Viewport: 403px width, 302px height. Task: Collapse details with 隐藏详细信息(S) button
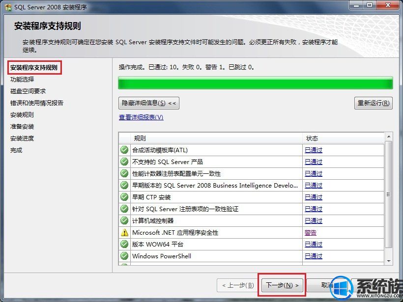click(149, 103)
